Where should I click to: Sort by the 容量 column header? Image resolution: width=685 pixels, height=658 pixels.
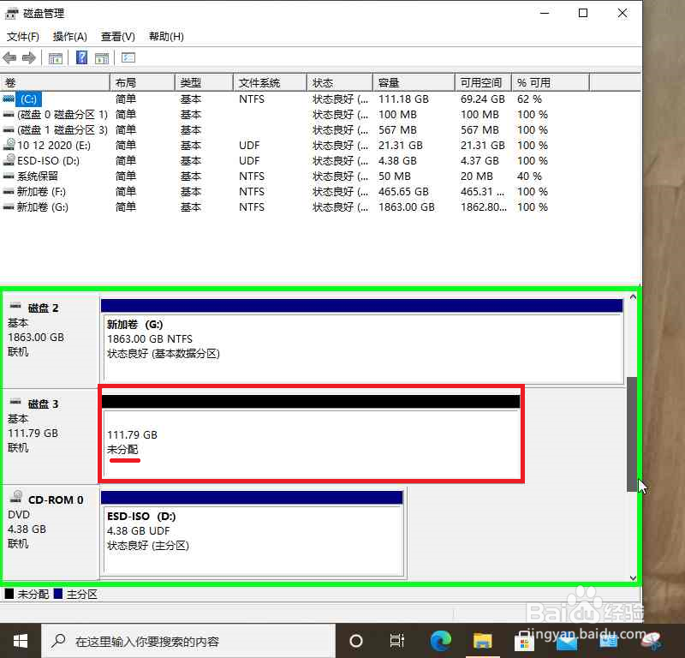[414, 82]
